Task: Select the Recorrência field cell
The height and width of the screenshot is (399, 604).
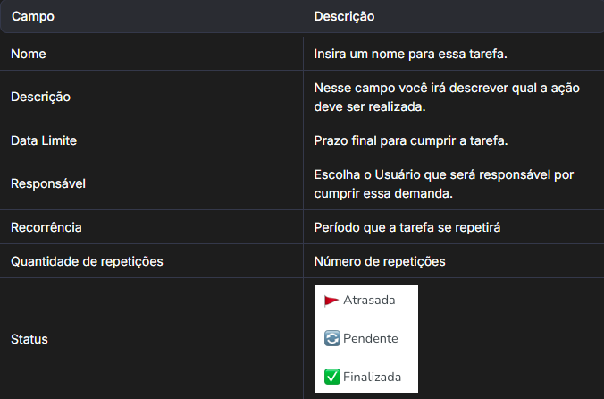Action: click(x=46, y=227)
